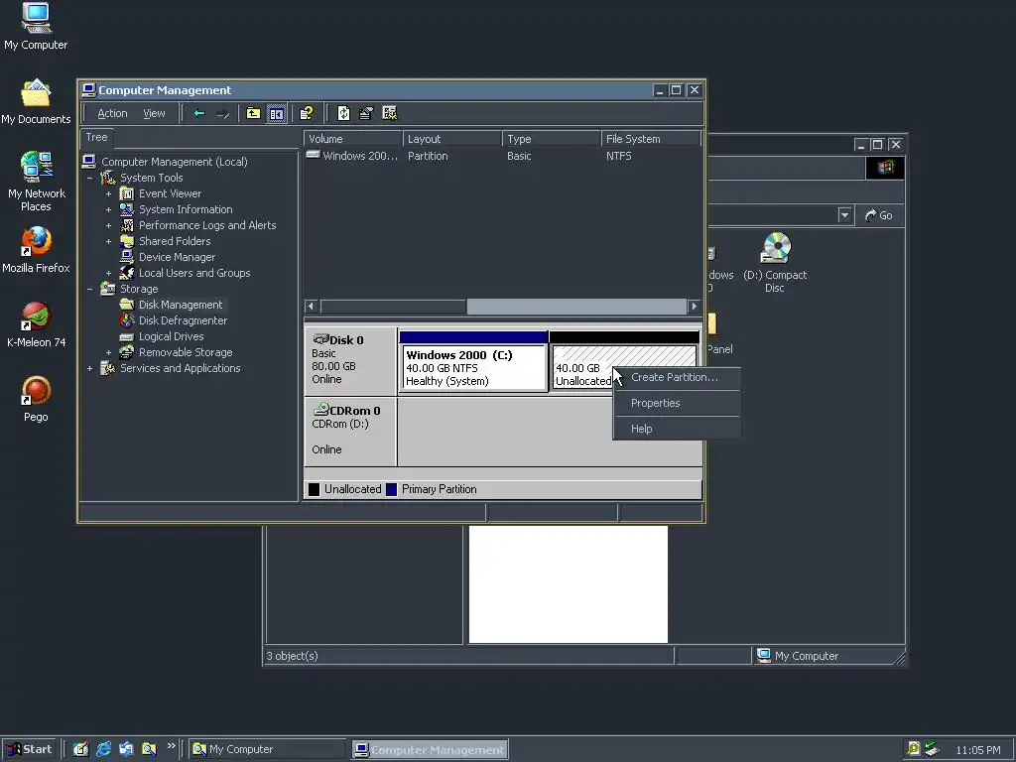The height and width of the screenshot is (762, 1016).
Task: Expand the Shared Folders node
Action: [108, 241]
